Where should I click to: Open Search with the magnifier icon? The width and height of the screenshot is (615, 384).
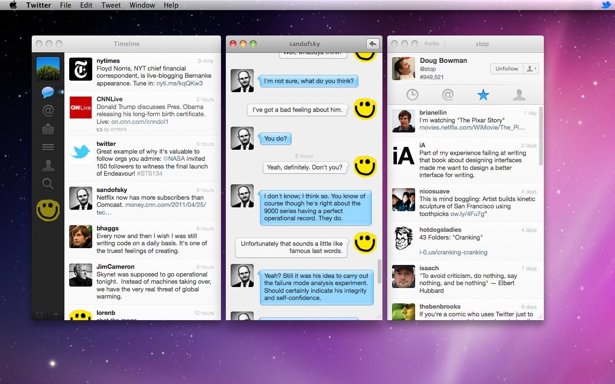click(x=48, y=183)
